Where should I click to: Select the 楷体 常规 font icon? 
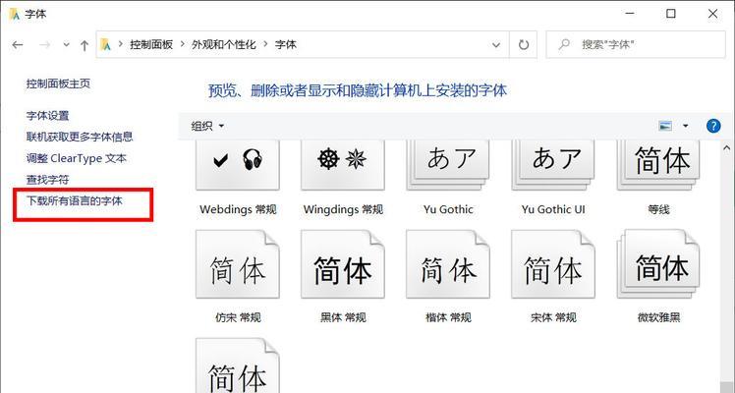(448, 269)
